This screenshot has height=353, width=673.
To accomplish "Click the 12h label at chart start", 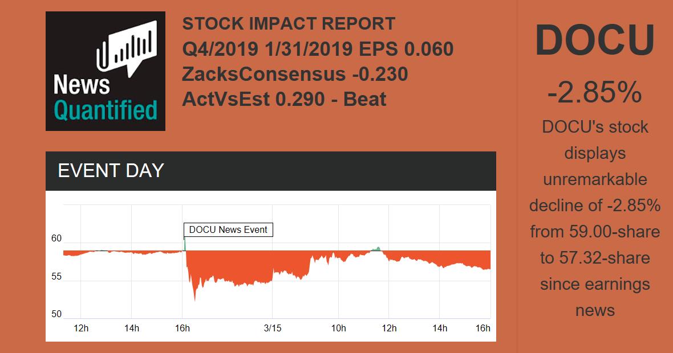I will (x=82, y=328).
